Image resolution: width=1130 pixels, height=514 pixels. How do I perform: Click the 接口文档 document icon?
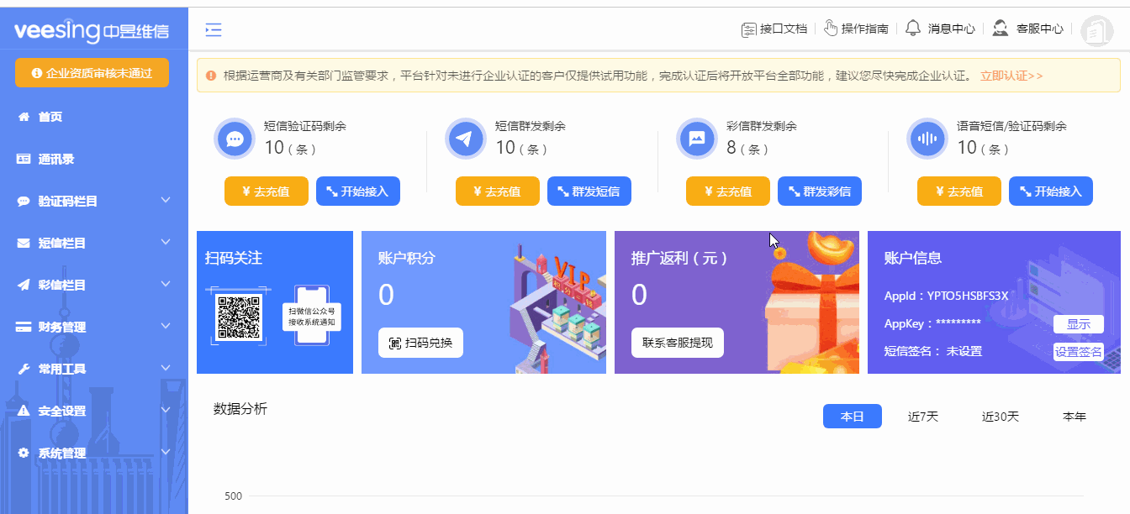tap(749, 28)
